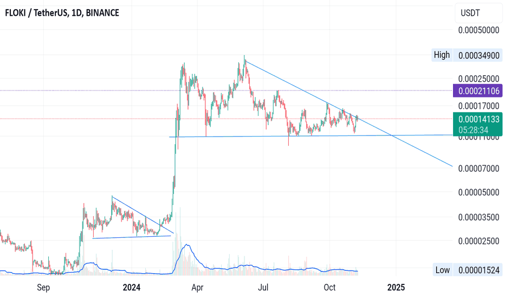
Task: Select the purple 0.00021106 price label
Action: tap(477, 91)
